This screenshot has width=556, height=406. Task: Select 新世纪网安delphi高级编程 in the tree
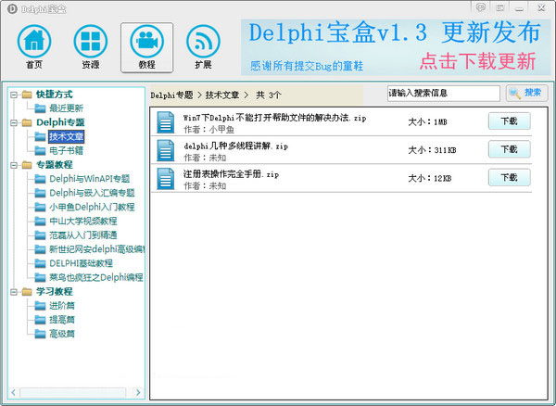pos(96,249)
